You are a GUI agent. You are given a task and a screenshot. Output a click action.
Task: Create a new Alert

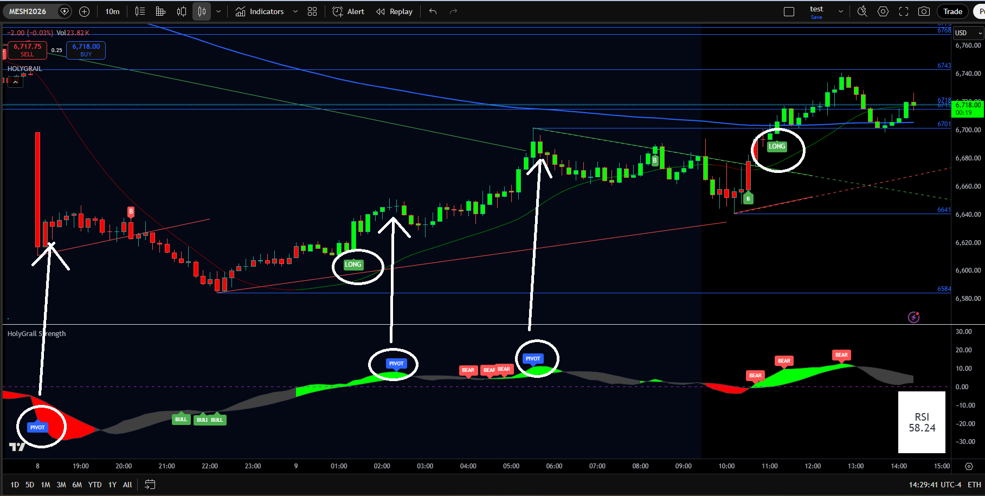348,11
